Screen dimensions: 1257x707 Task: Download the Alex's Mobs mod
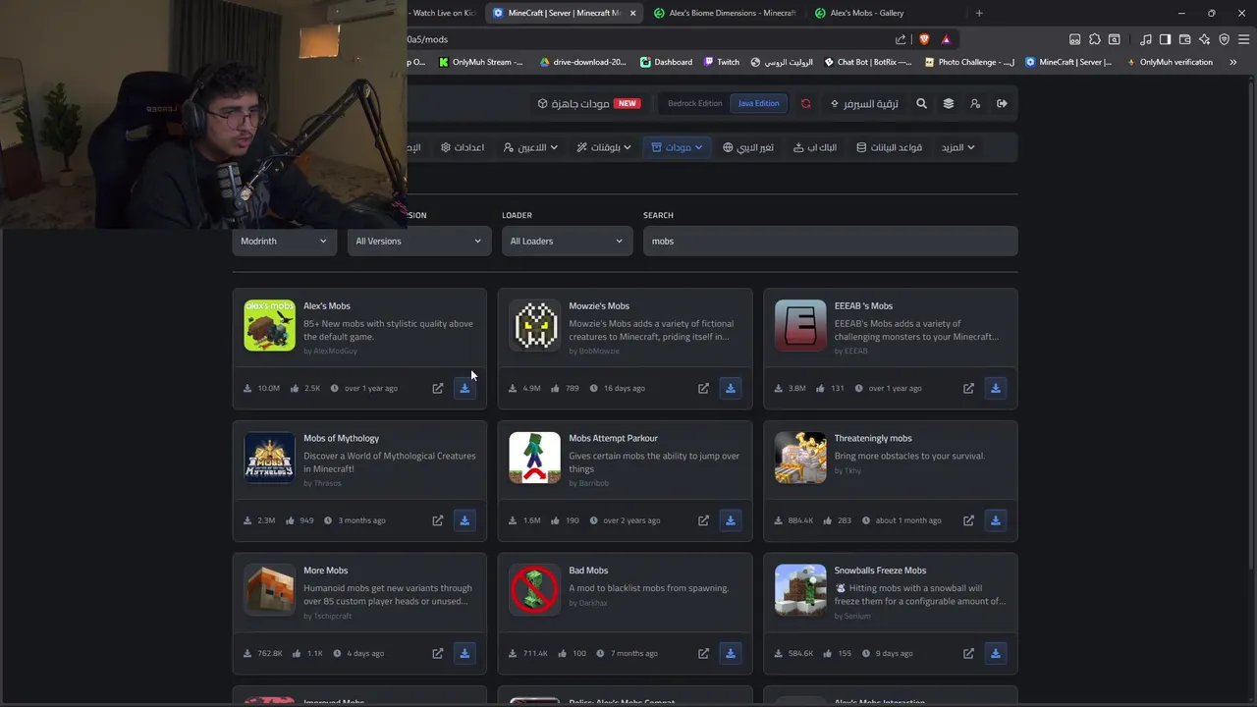point(465,388)
